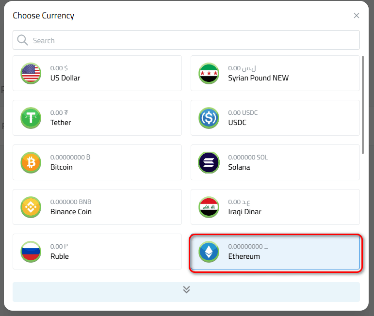Click the 0.000000 SOL balance

point(248,158)
